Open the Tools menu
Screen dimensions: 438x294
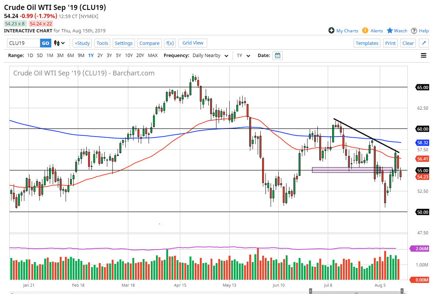click(x=102, y=43)
